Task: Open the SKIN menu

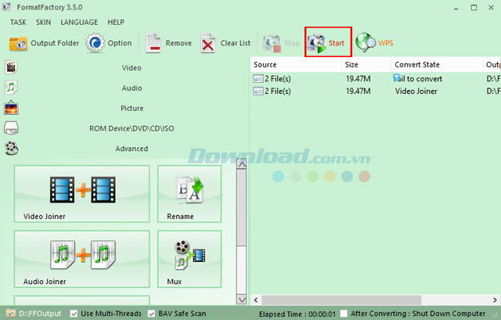Action: [x=43, y=23]
